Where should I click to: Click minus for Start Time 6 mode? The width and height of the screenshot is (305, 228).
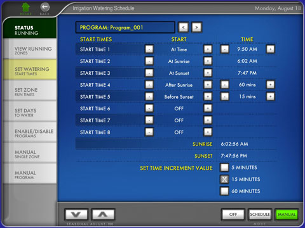coord(149,108)
